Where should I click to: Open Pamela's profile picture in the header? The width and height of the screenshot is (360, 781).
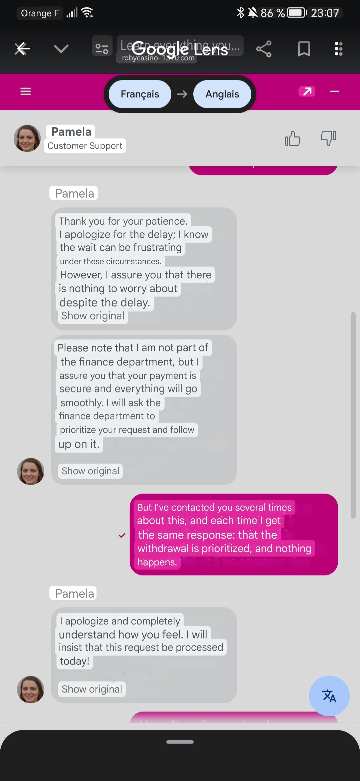point(27,139)
